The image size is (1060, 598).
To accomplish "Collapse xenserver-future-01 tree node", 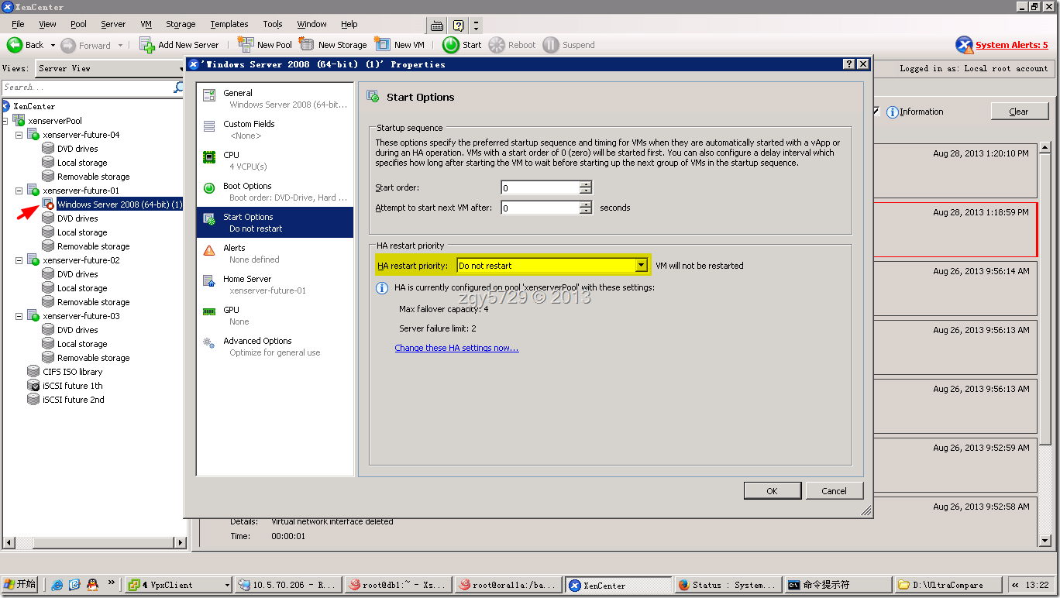I will [19, 191].
